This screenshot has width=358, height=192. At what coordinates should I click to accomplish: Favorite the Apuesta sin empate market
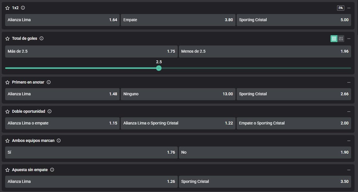click(x=7, y=170)
